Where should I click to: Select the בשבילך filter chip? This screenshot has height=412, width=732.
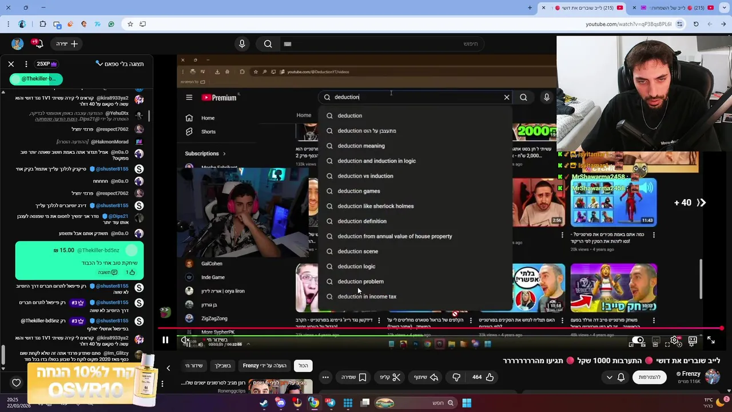pos(222,366)
